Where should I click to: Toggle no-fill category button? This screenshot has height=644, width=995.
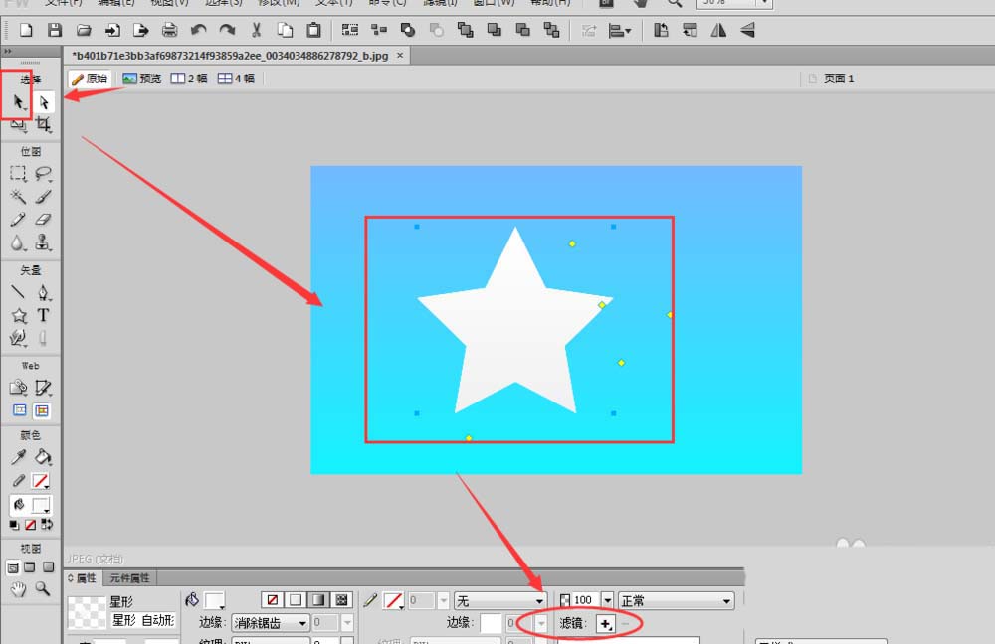(x=272, y=600)
